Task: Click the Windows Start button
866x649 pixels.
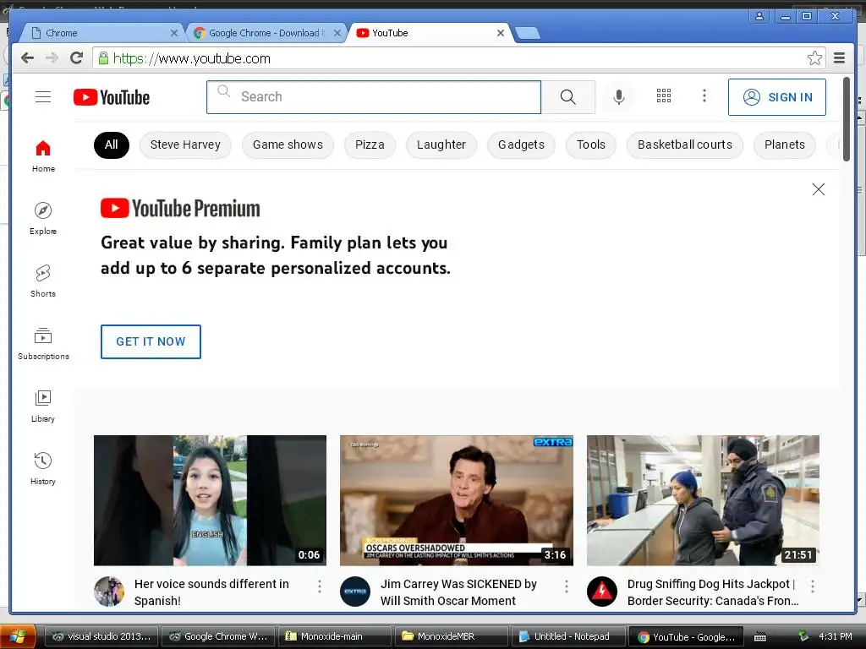Action: click(18, 636)
